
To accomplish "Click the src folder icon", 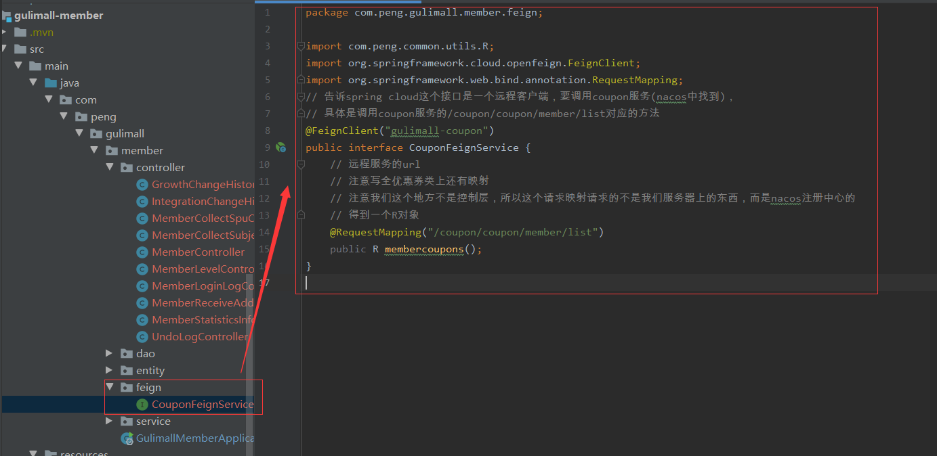I will coord(20,49).
